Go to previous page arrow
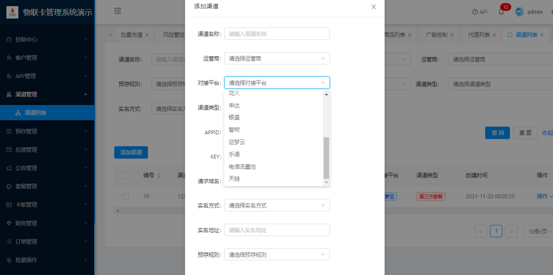Screen dimensions: 553x275 [x=481, y=231]
